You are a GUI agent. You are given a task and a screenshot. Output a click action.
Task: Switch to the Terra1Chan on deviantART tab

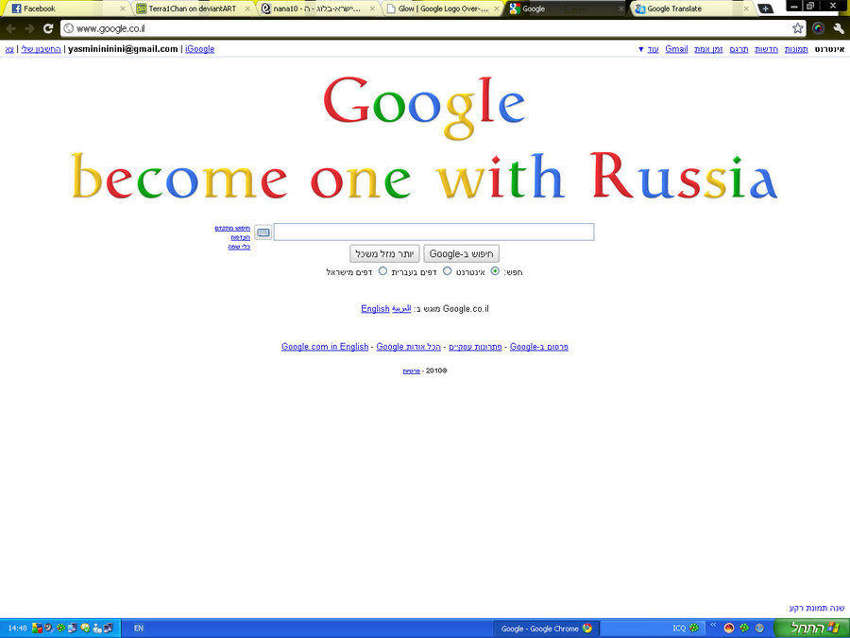(192, 9)
